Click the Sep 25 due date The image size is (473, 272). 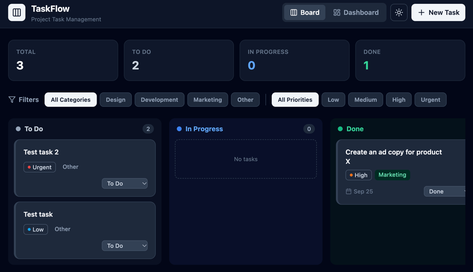pyautogui.click(x=363, y=192)
